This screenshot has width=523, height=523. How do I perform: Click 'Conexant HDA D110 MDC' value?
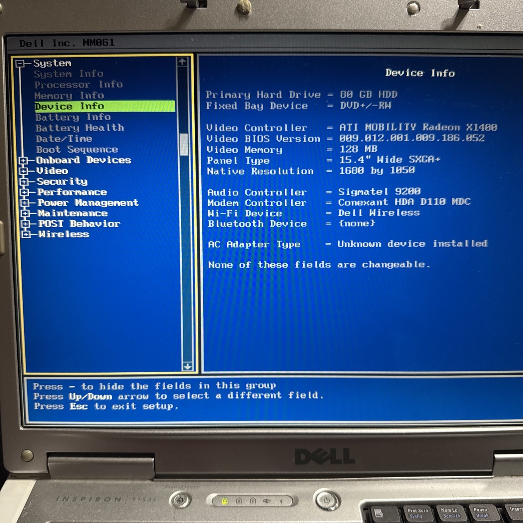click(x=404, y=202)
